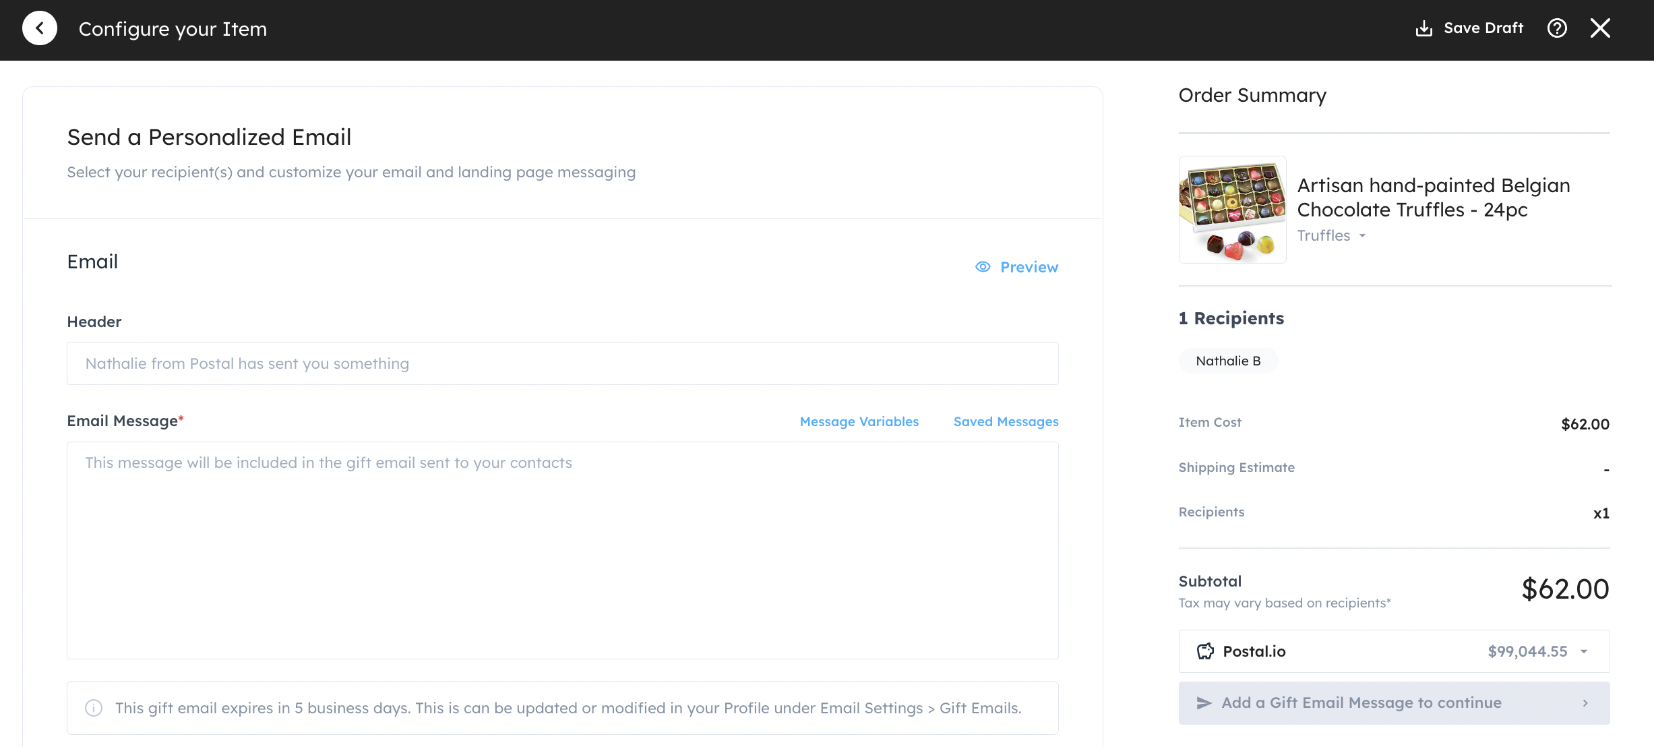Click the info icon about gift email expiry
The width and height of the screenshot is (1654, 747).
point(94,708)
